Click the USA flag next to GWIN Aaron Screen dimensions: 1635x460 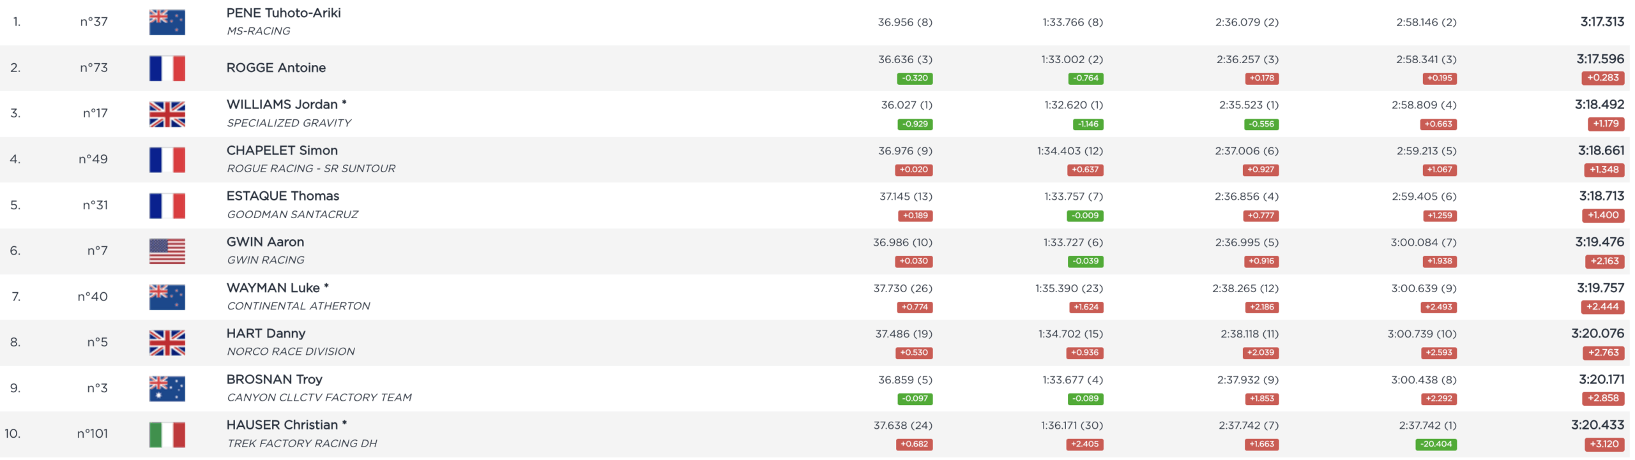(167, 251)
